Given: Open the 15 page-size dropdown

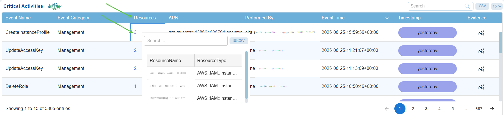Looking at the screenshot, I should [497, 6].
